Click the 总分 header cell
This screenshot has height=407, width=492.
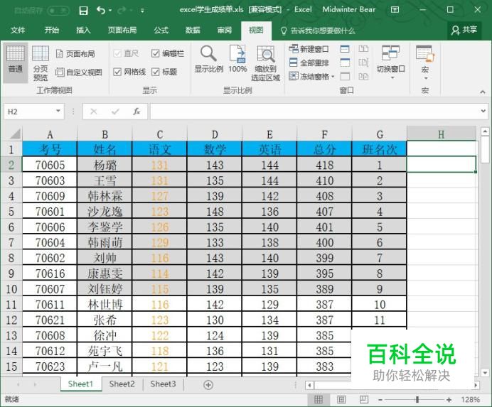pyautogui.click(x=324, y=149)
